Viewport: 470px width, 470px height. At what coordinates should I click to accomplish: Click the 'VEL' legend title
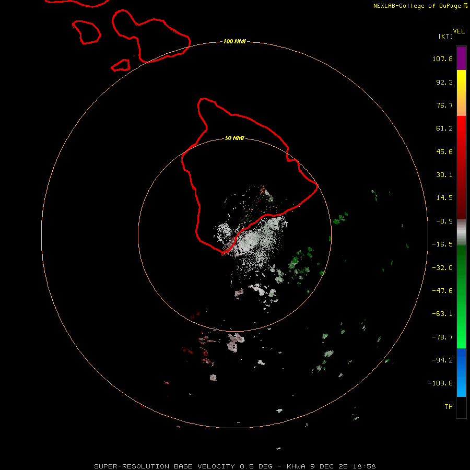(459, 31)
